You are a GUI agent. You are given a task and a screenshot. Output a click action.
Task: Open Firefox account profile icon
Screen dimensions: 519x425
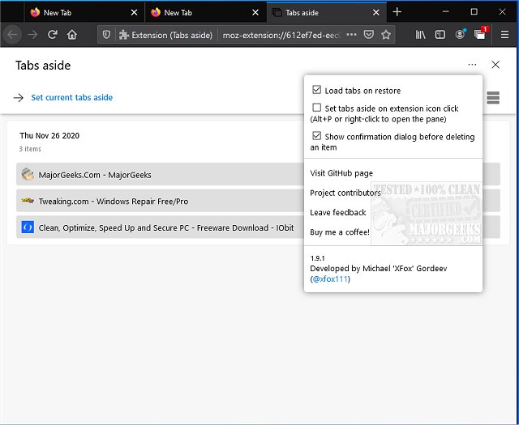(x=460, y=35)
